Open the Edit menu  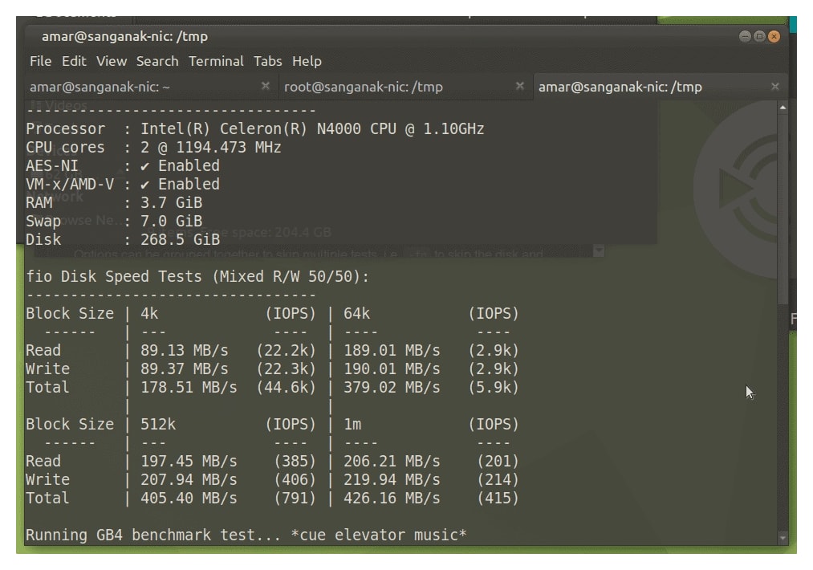(x=74, y=61)
